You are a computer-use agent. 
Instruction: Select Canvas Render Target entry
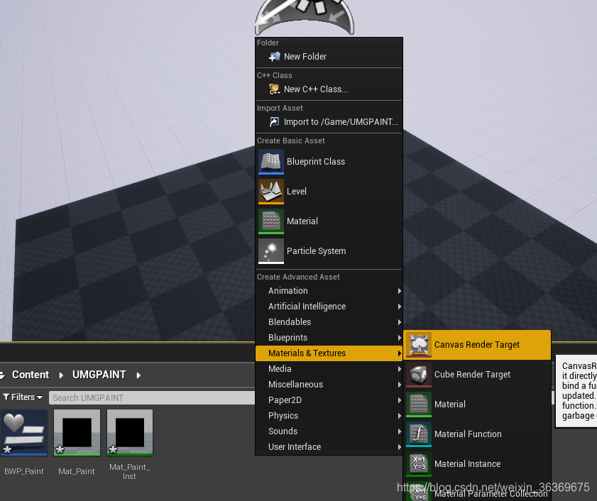[x=477, y=345]
